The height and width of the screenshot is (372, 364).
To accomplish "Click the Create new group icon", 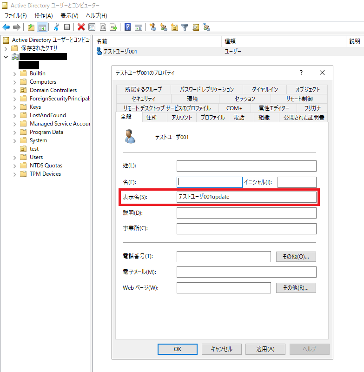I will click(164, 27).
